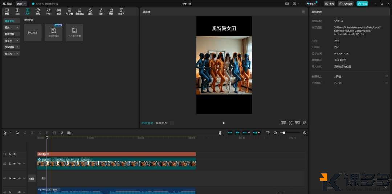Open the selection tool dropdown arrow
The height and width of the screenshot is (194, 392).
pyautogui.click(x=10, y=133)
